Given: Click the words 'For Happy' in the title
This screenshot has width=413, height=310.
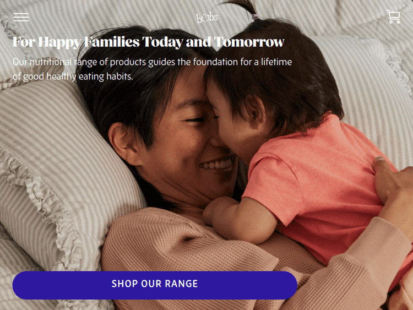Looking at the screenshot, I should tap(47, 42).
